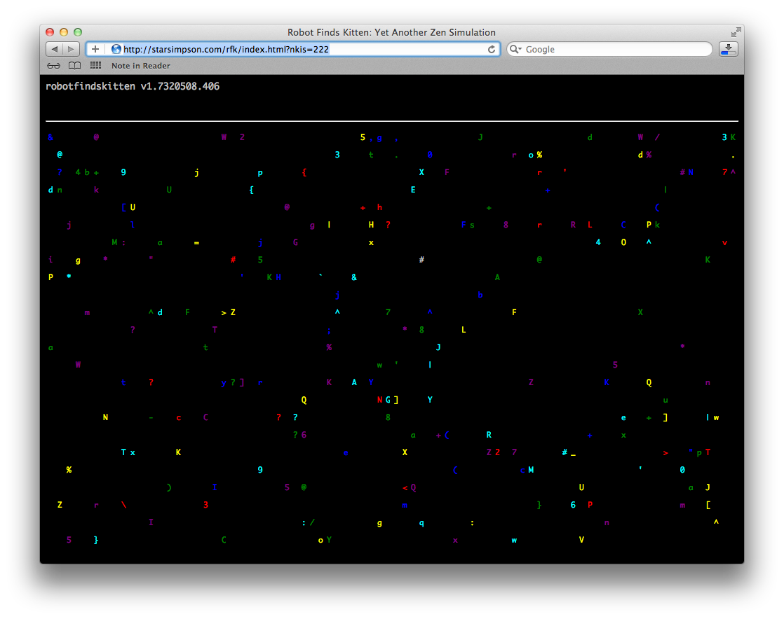Show bookmarks with the open book icon

(x=74, y=66)
